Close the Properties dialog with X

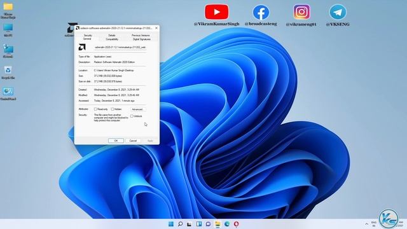pos(156,28)
